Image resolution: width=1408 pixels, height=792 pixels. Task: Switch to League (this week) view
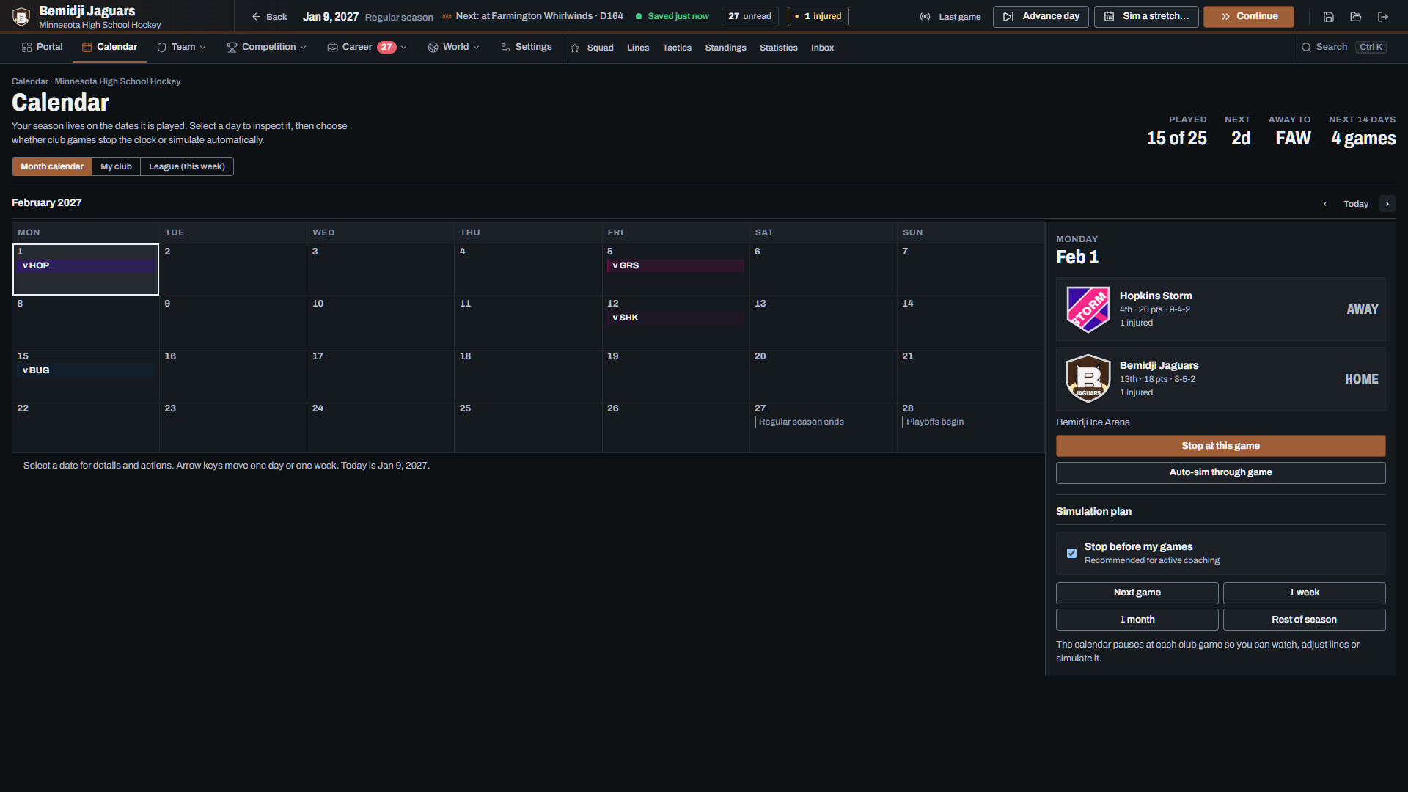pos(187,166)
